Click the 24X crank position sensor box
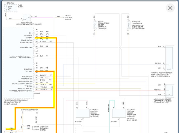Screen dimensions: 179x133 click(118, 113)
